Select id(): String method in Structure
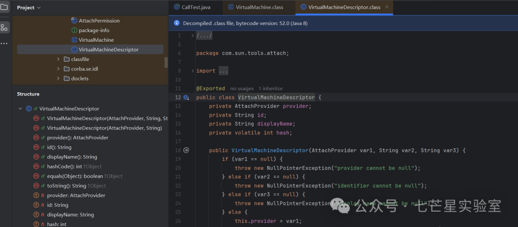The image size is (518, 227). 59,147
